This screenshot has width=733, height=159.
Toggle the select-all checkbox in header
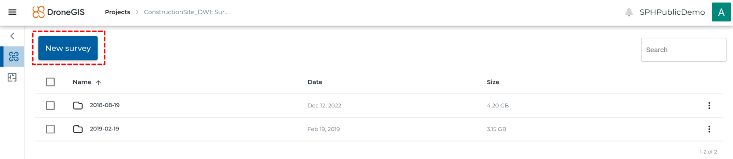(51, 82)
